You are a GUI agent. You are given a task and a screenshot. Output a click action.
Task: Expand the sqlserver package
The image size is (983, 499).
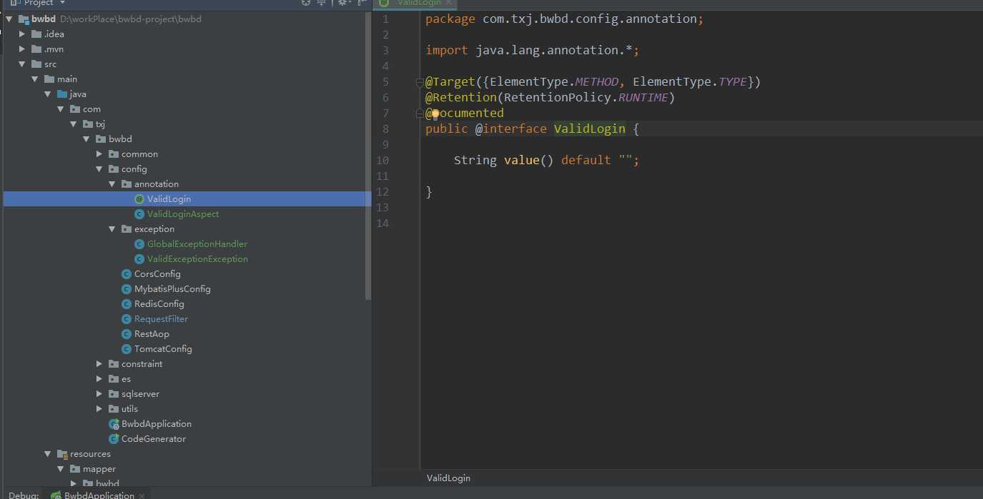(x=100, y=394)
